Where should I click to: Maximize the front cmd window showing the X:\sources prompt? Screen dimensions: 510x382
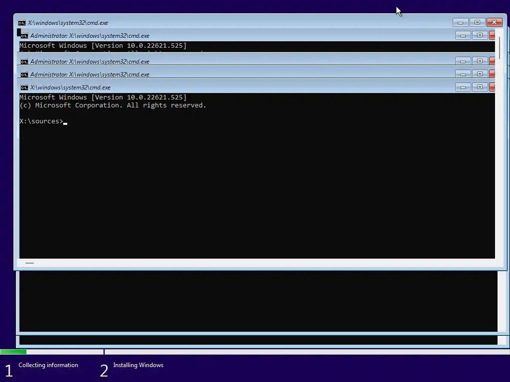pos(480,87)
